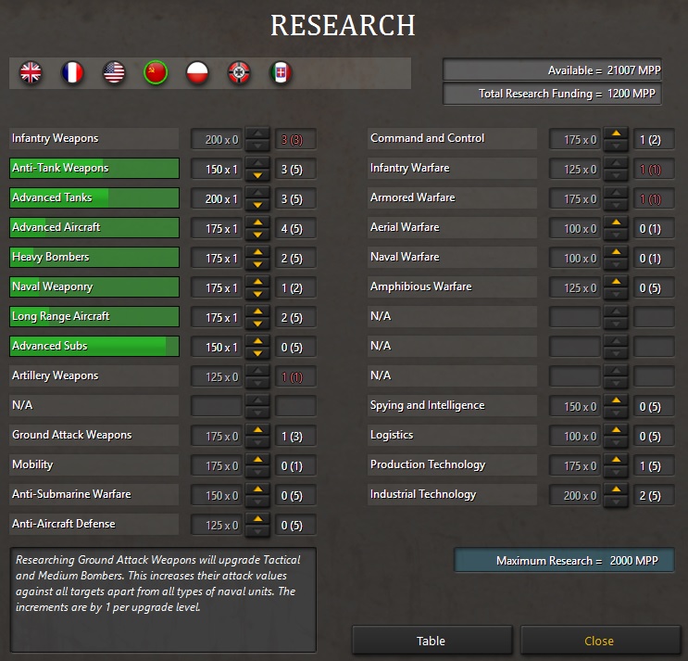Screen dimensions: 688x661
Task: Decrease Long Range Aircraft research funding
Action: click(258, 324)
